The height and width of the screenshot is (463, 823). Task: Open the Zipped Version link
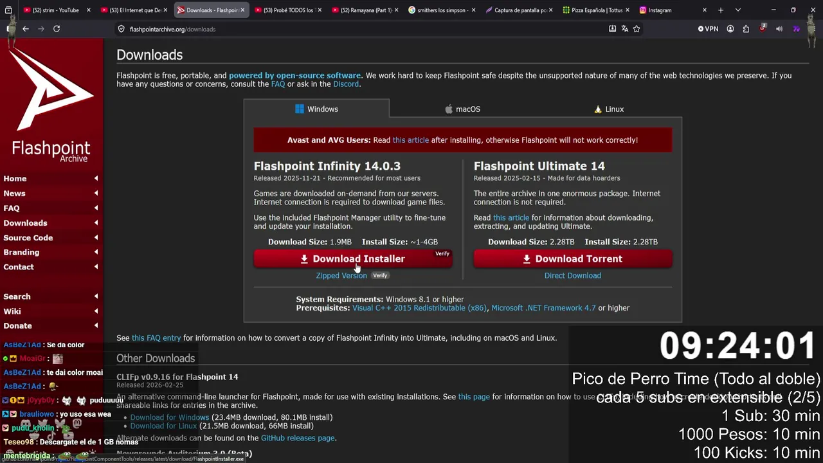(341, 276)
